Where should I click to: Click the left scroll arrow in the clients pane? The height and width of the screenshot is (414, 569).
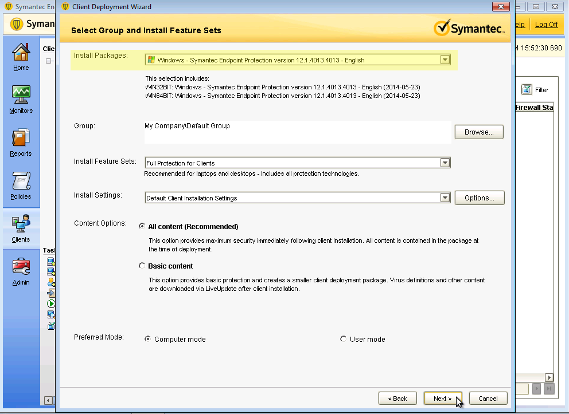[x=49, y=400]
